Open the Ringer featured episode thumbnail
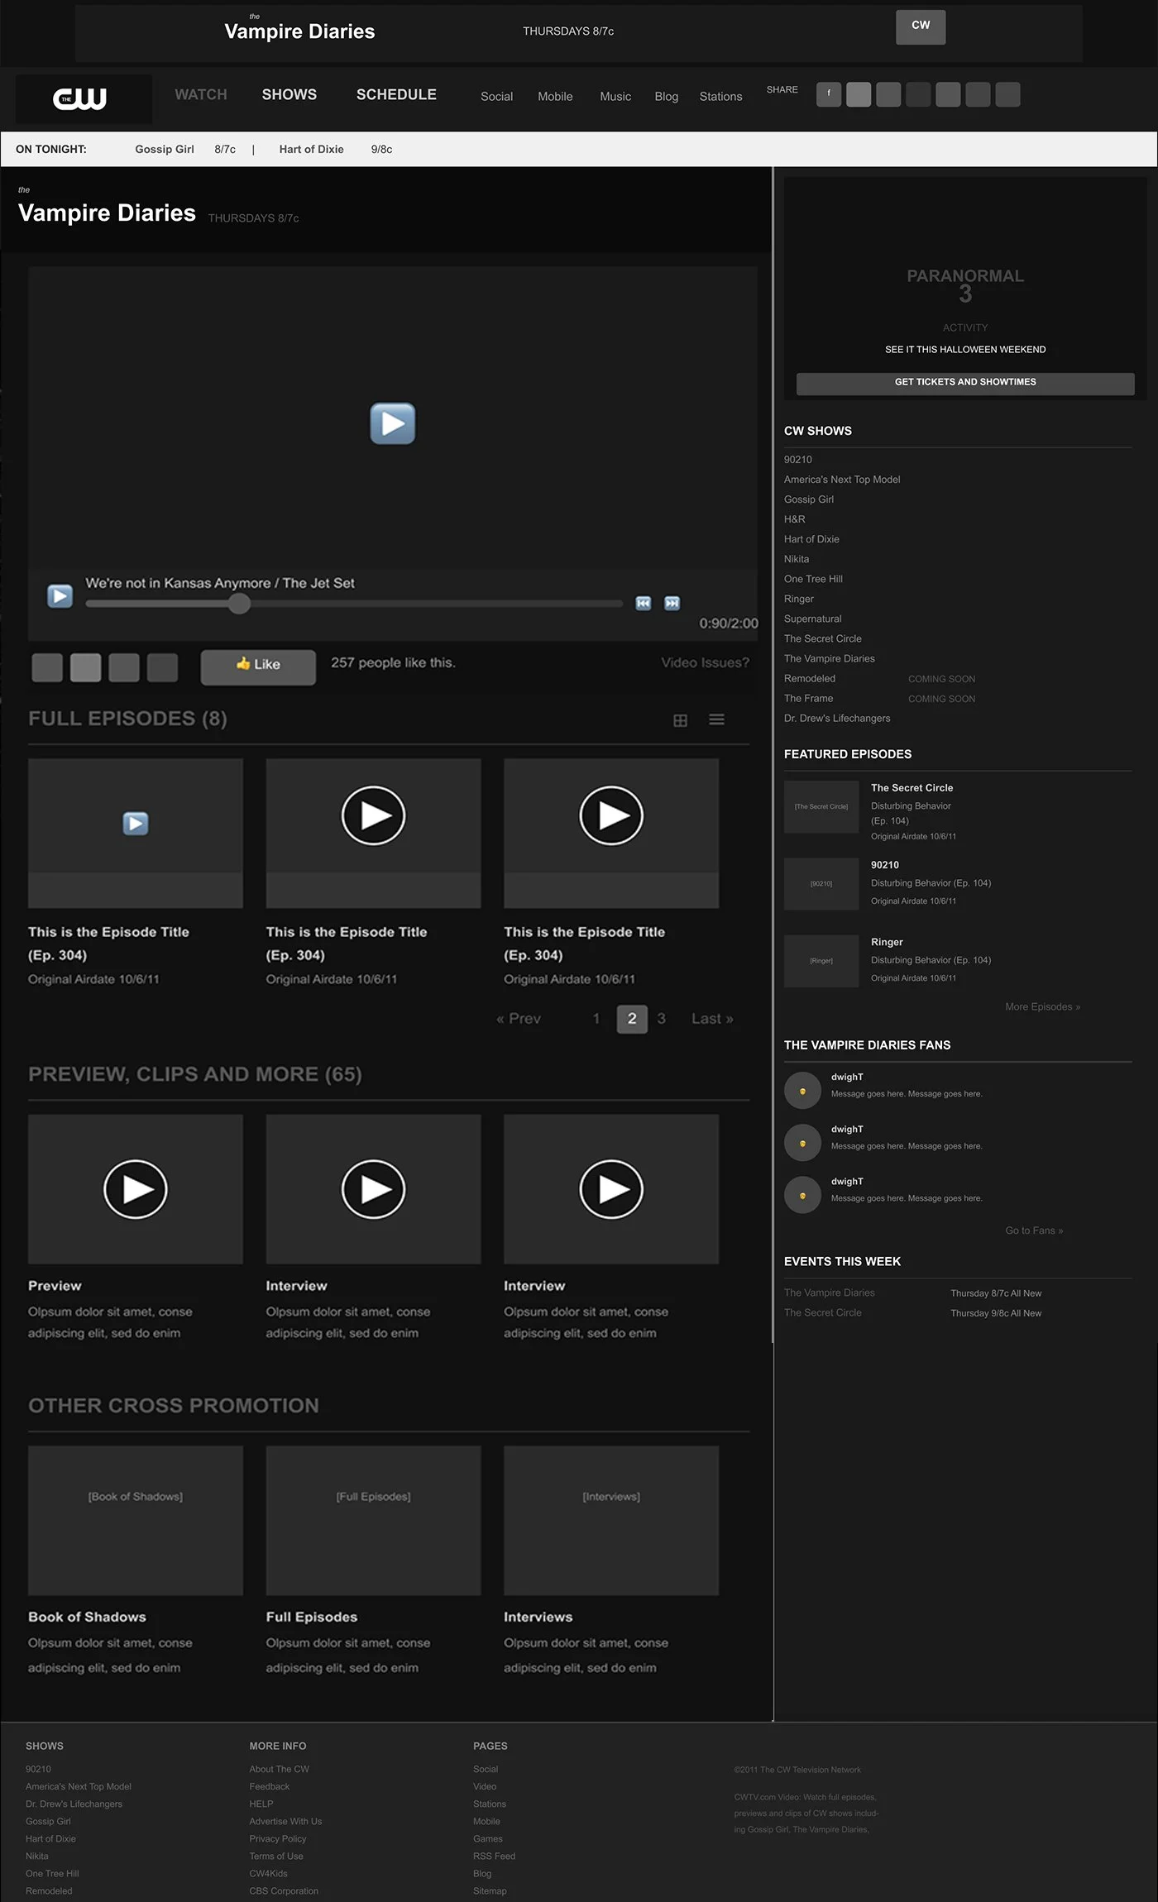1158x1902 pixels. 821,961
